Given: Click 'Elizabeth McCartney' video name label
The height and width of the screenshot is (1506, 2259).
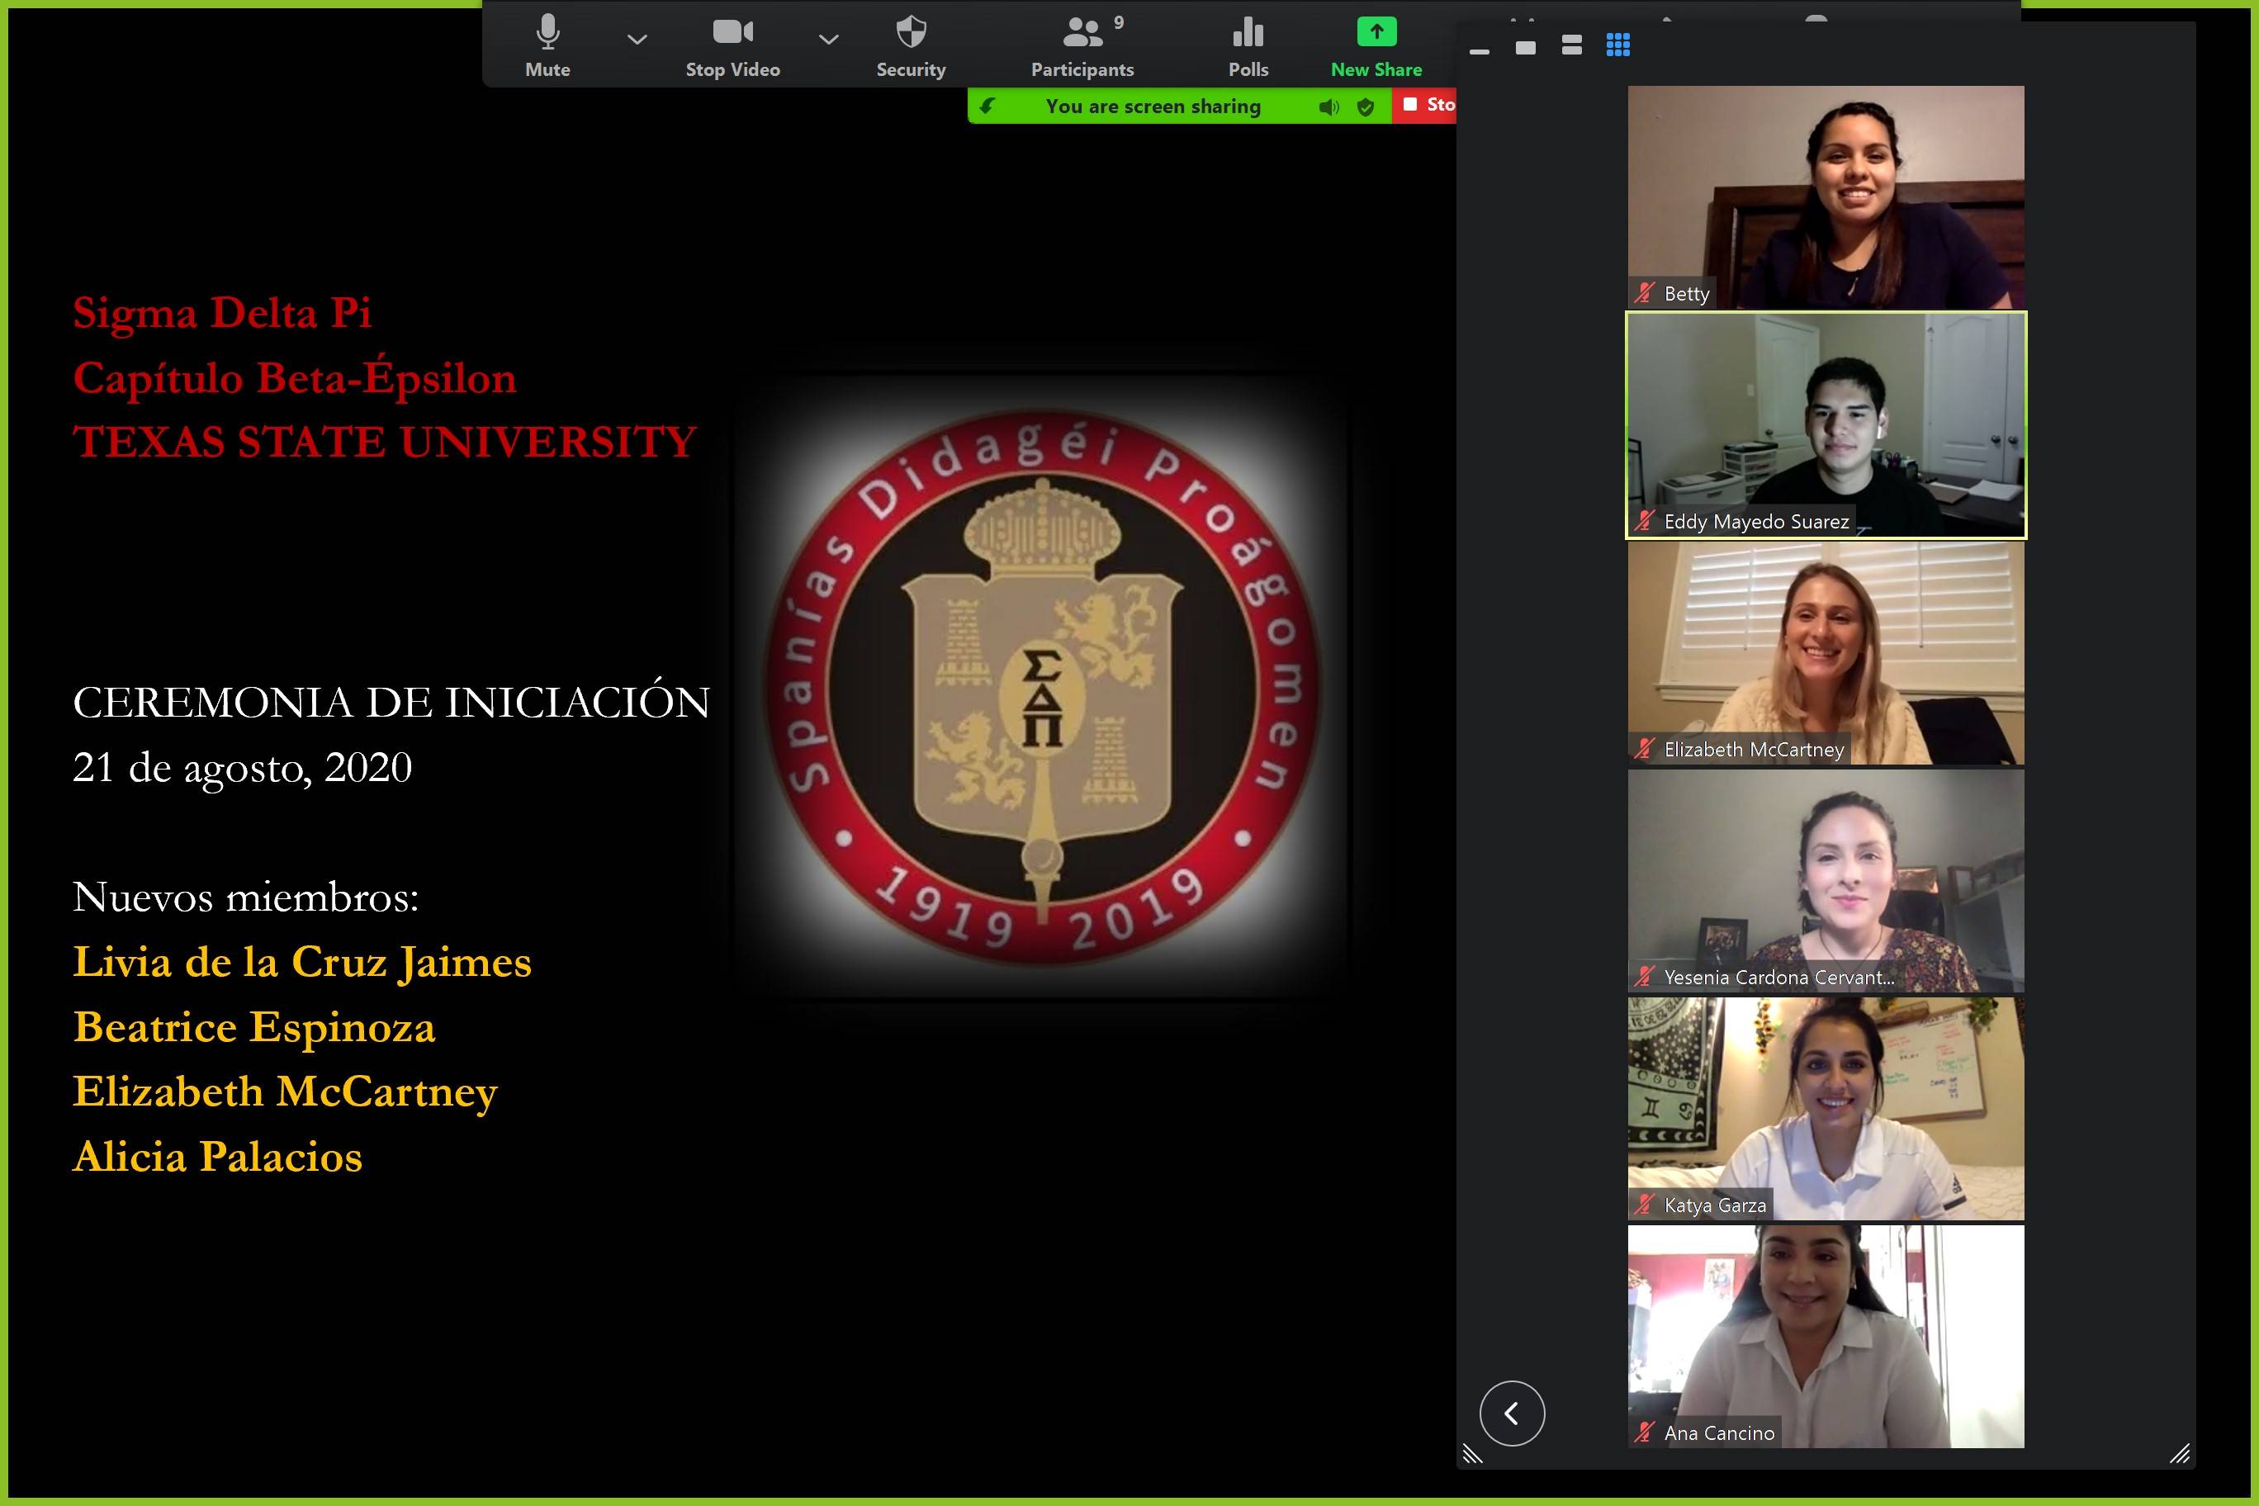Looking at the screenshot, I should [x=1754, y=749].
